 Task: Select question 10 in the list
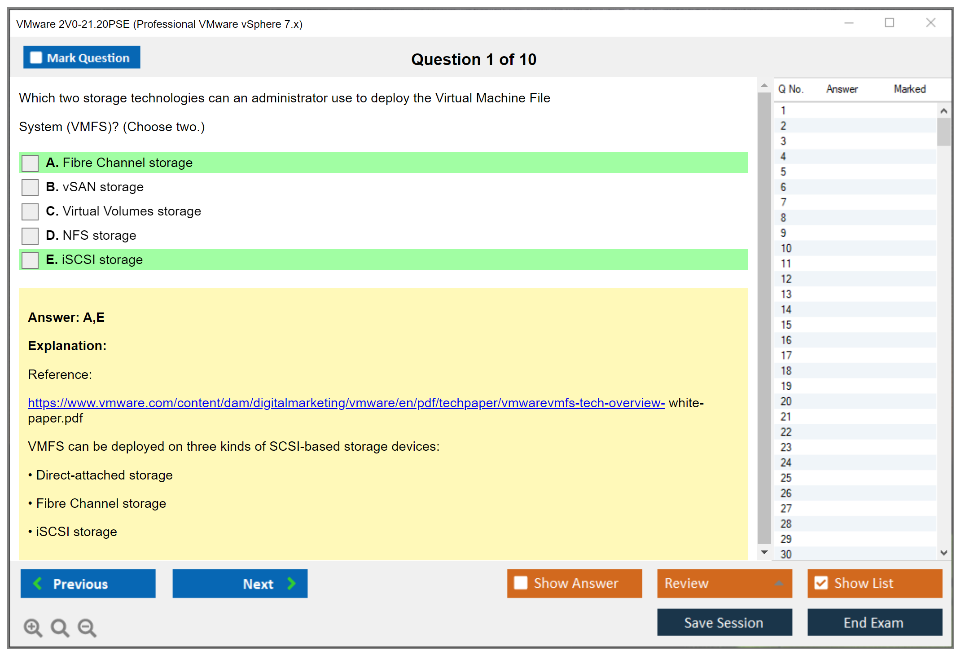pos(786,248)
